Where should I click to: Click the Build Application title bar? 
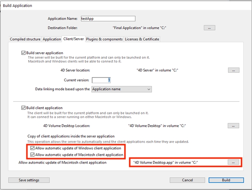116,5
